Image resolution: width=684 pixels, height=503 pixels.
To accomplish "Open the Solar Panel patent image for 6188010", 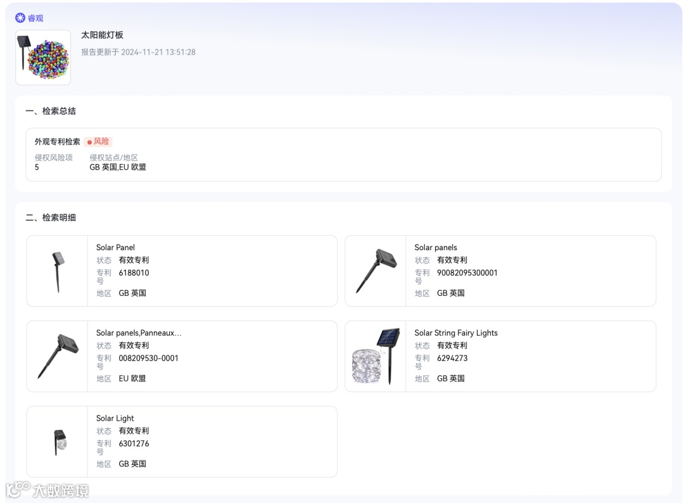I will click(x=58, y=271).
